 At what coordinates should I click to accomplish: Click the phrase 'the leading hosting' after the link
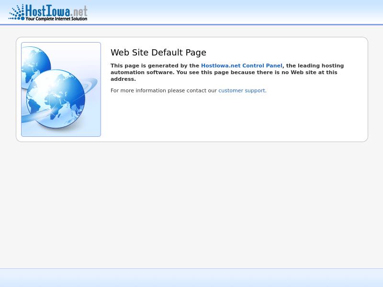click(x=315, y=66)
